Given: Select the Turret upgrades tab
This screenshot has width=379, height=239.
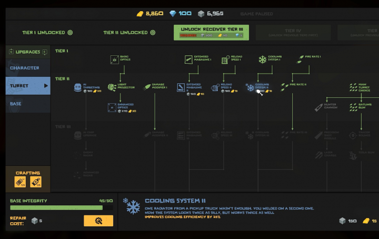Looking at the screenshot, I should 28,85.
